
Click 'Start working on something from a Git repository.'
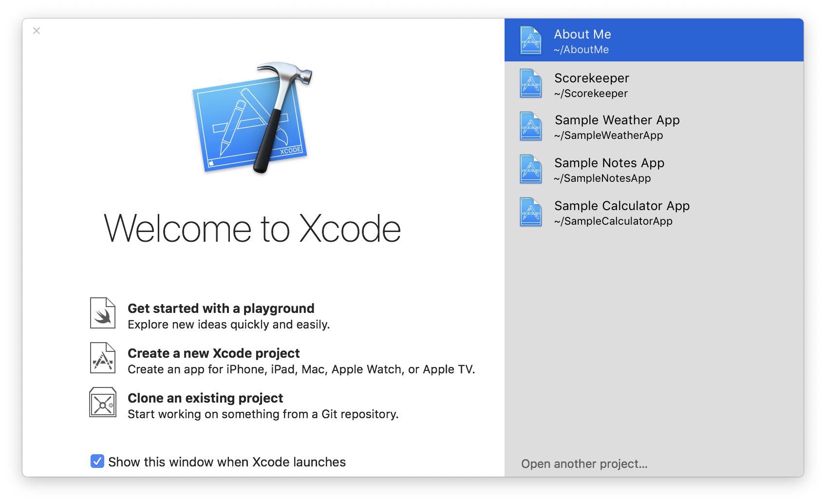point(263,414)
